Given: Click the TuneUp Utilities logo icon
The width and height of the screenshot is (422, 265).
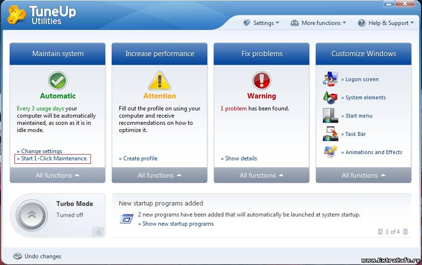Looking at the screenshot, I should [x=17, y=15].
